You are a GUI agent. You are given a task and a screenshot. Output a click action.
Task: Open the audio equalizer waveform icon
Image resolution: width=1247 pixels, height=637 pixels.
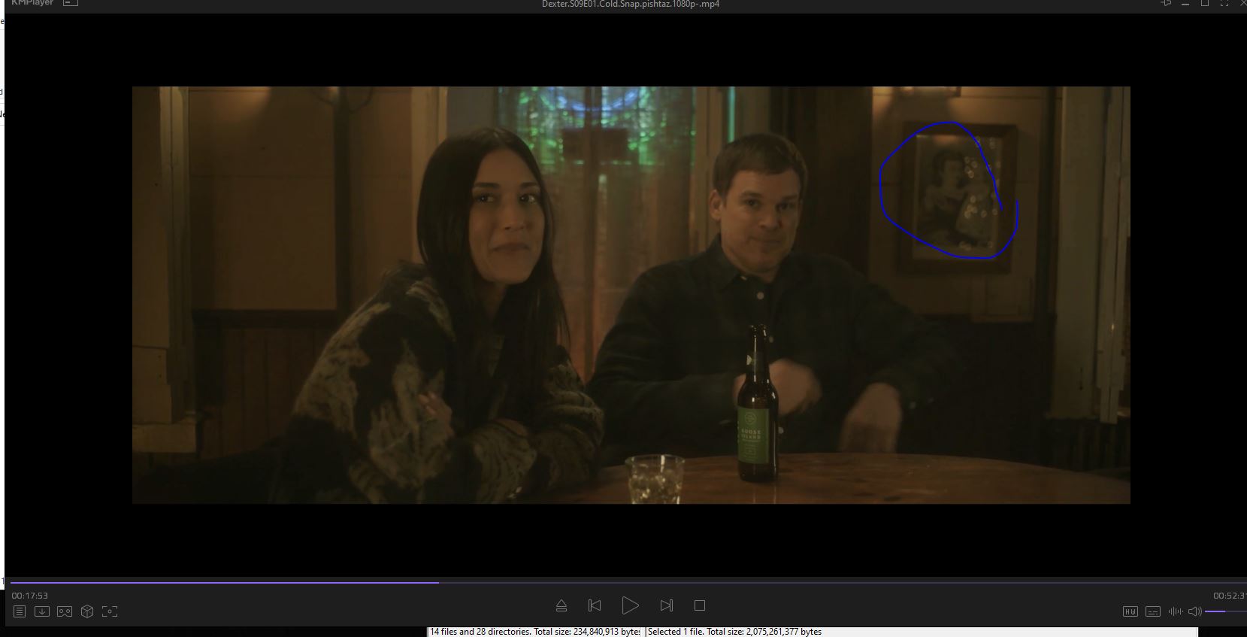1175,611
